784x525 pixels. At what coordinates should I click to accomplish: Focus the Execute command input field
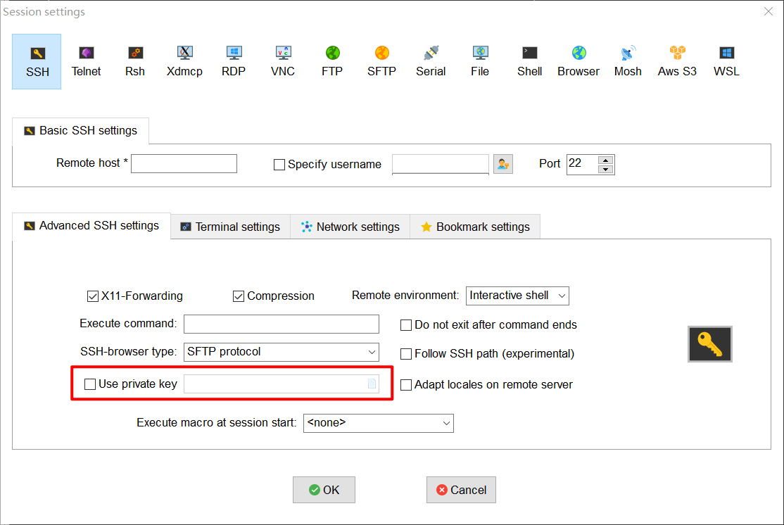coord(281,324)
